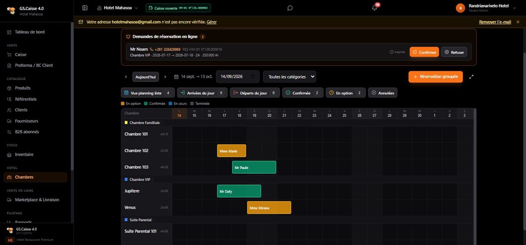Click the day 14 column header
The height and width of the screenshot is (245, 526).
coord(179,113)
